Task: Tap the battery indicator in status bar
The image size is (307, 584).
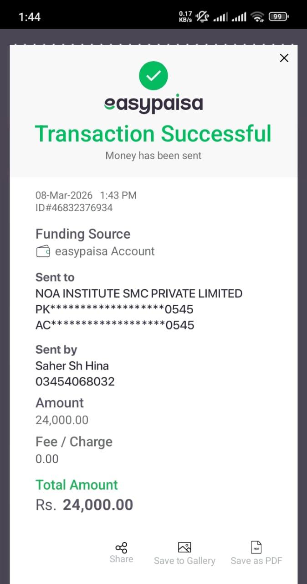Action: 278,17
